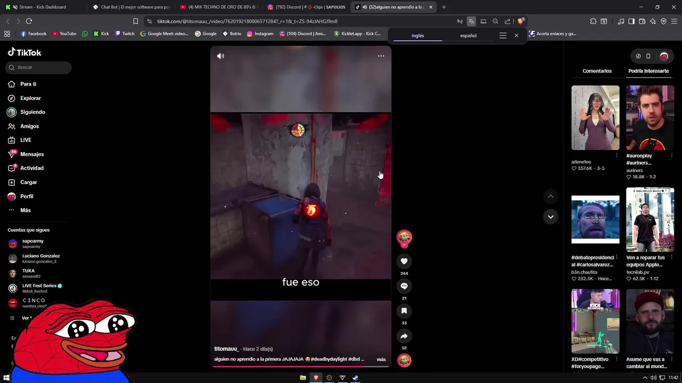Open the sapoarmy followed account
Image resolution: width=682 pixels, height=383 pixels.
(x=32, y=244)
